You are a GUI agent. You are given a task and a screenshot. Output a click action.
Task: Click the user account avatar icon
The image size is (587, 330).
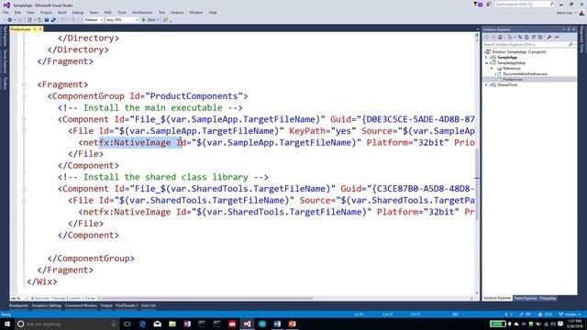581,12
